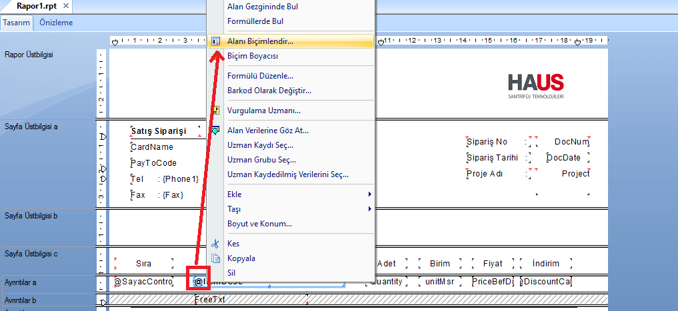Click the Vurgulama Uzmanı icon
678x311 pixels.
coord(215,111)
